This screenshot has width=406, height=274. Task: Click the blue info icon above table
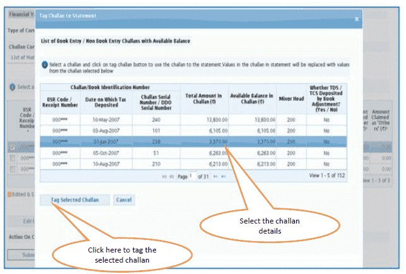tap(44, 64)
